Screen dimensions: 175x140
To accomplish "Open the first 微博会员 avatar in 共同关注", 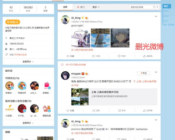I will point(10,86).
